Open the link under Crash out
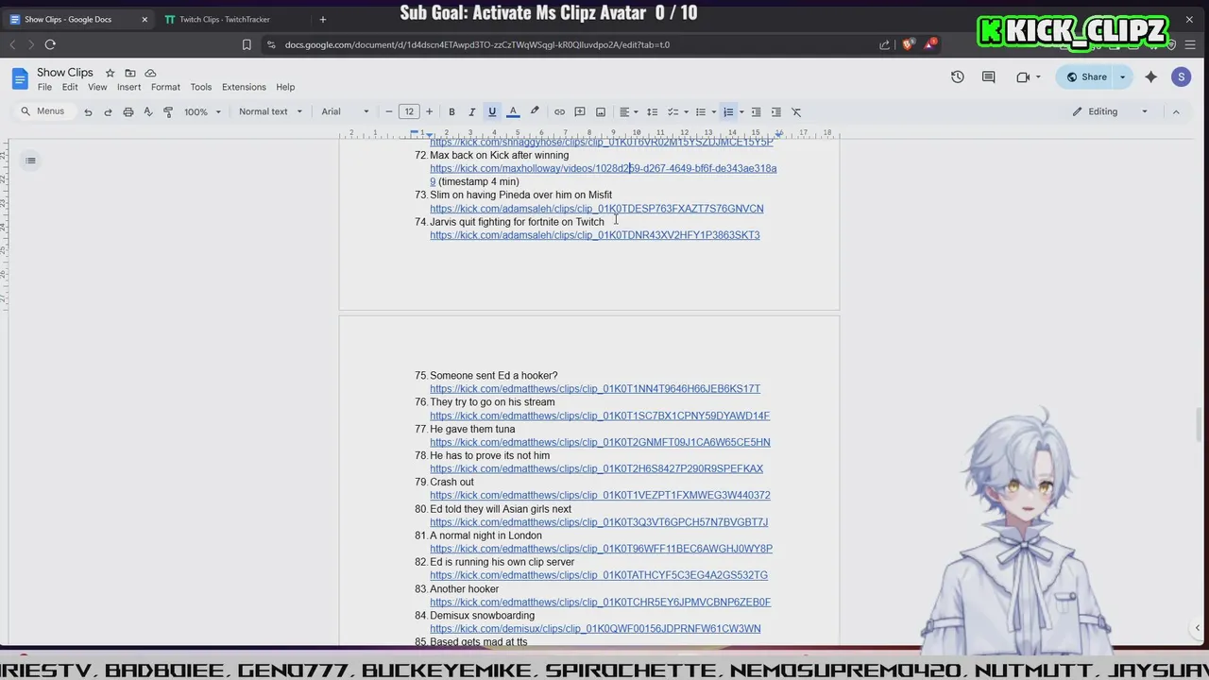The image size is (1209, 680). pos(600,495)
